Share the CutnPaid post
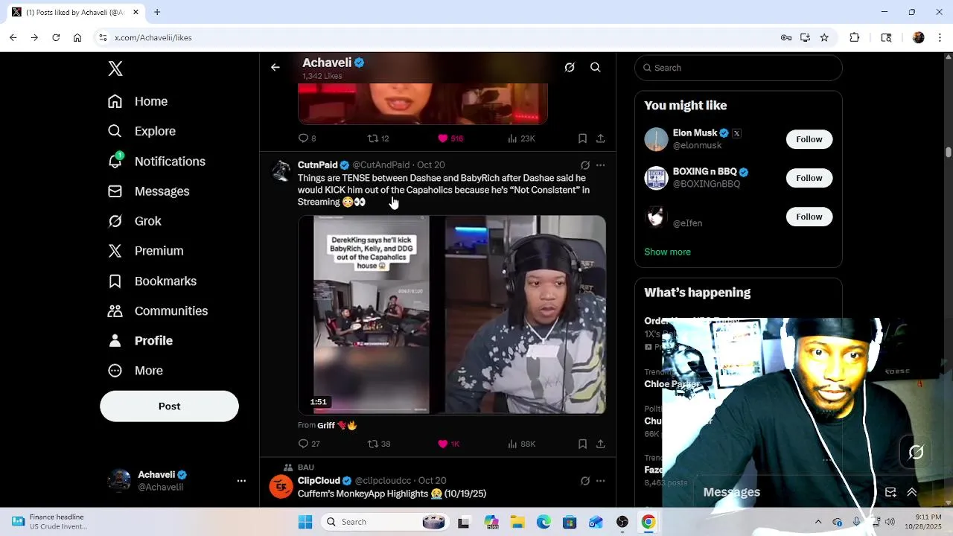Screen dimensions: 953x536 (x=600, y=444)
